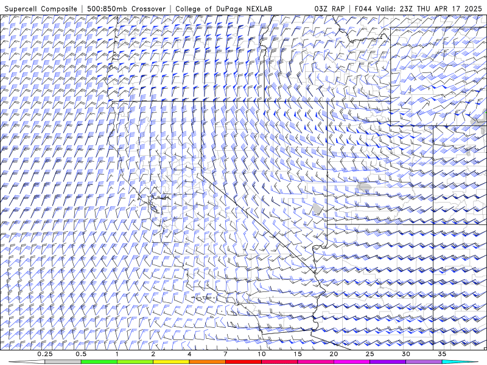Click the "0.5" legend value

(x=81, y=354)
